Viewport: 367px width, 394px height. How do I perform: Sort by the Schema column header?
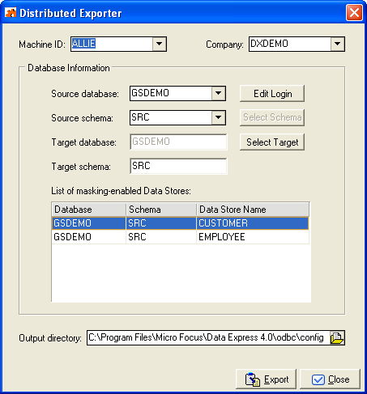click(x=161, y=210)
